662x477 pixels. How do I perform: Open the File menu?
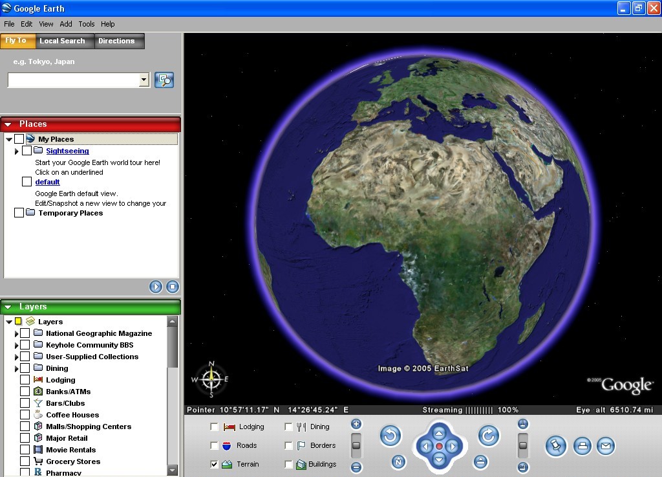point(9,24)
